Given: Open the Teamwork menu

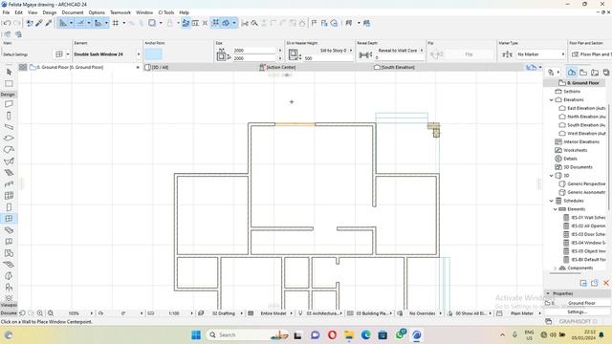Looking at the screenshot, I should pyautogui.click(x=120, y=12).
